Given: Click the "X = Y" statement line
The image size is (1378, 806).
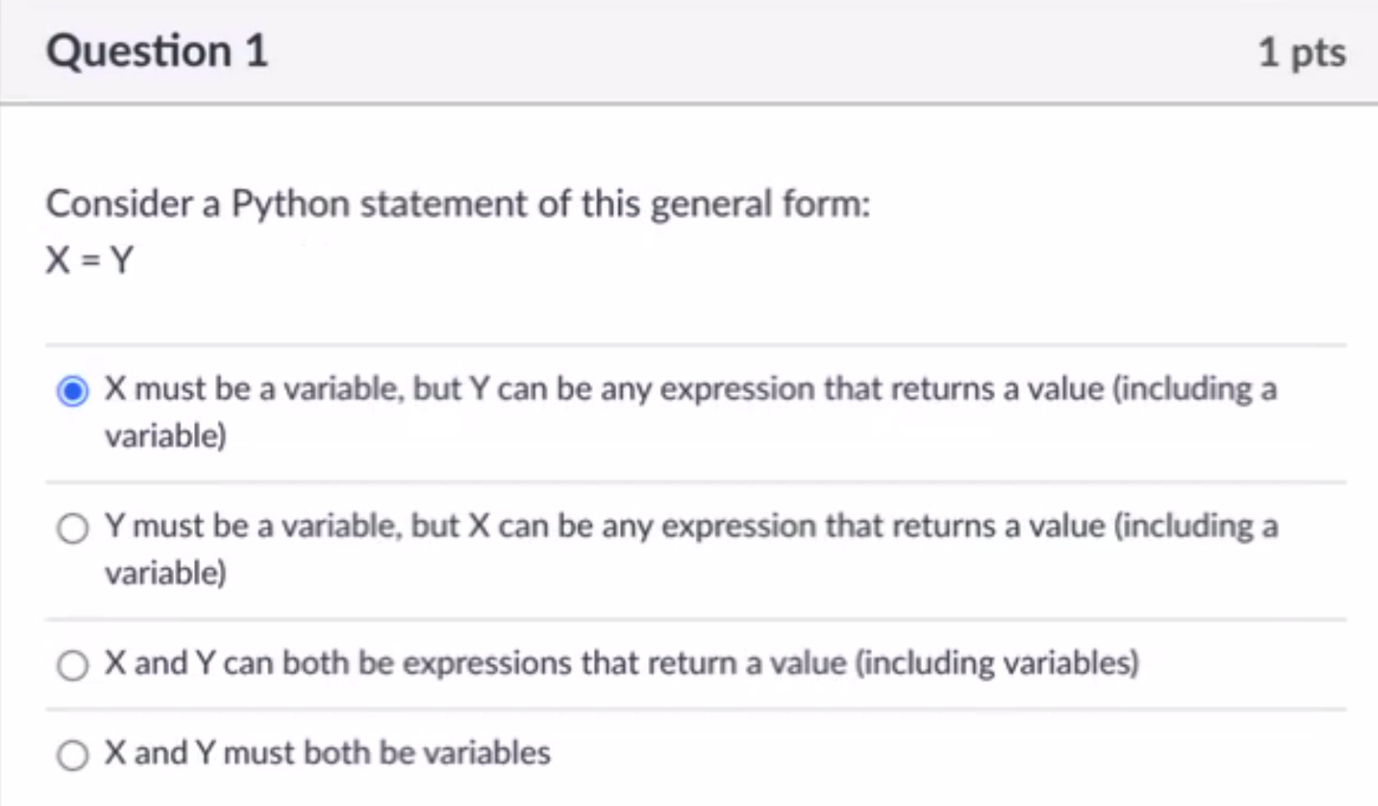Looking at the screenshot, I should click(x=90, y=261).
